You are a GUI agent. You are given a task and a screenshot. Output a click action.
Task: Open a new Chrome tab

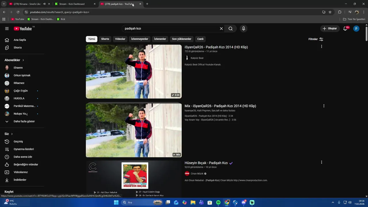[147, 4]
